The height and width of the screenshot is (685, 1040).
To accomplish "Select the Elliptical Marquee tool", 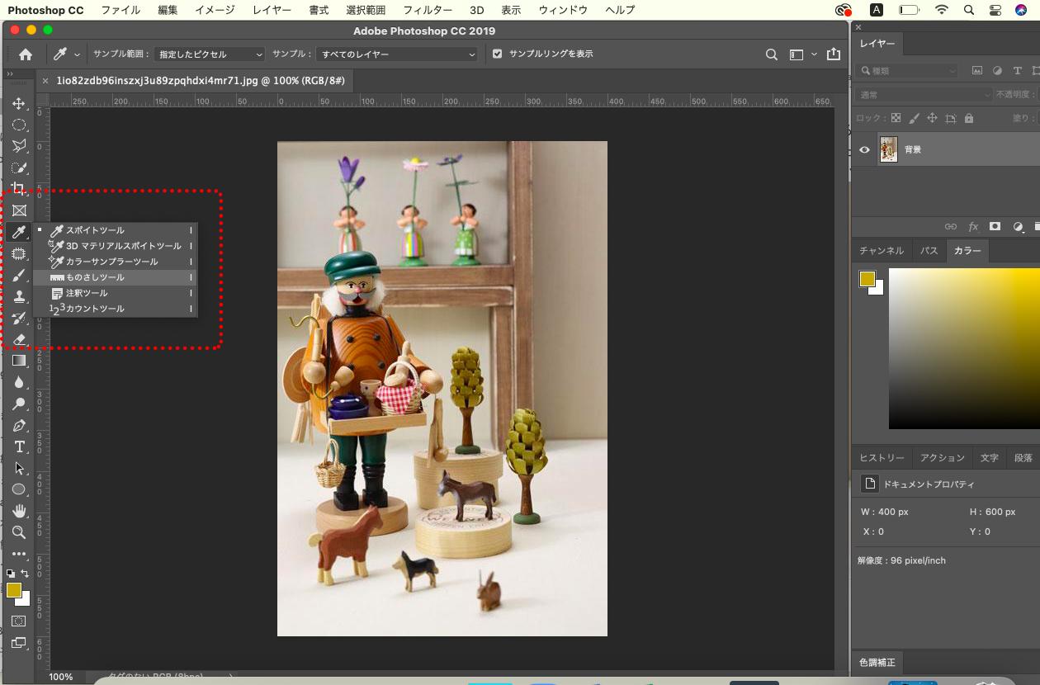I will (x=19, y=125).
